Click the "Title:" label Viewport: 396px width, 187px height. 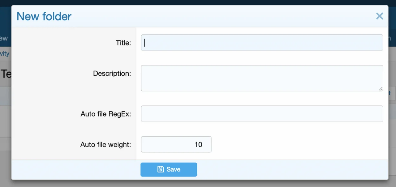click(x=123, y=43)
